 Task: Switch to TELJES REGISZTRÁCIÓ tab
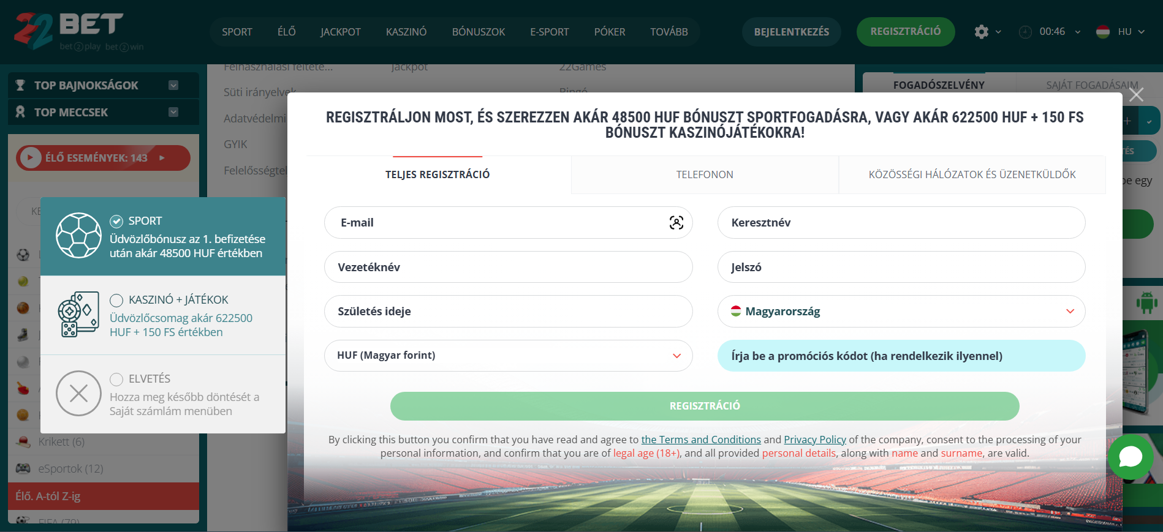(438, 174)
